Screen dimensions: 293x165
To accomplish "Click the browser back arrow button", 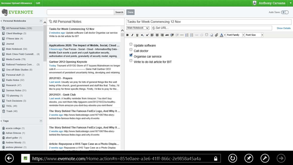I will pyautogui.click(x=9, y=158).
